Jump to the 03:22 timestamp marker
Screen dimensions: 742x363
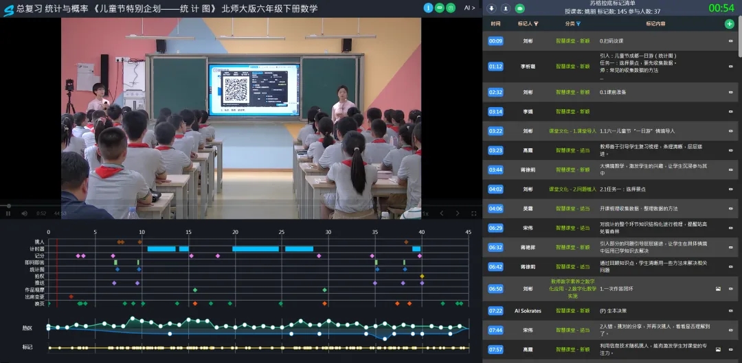click(495, 130)
